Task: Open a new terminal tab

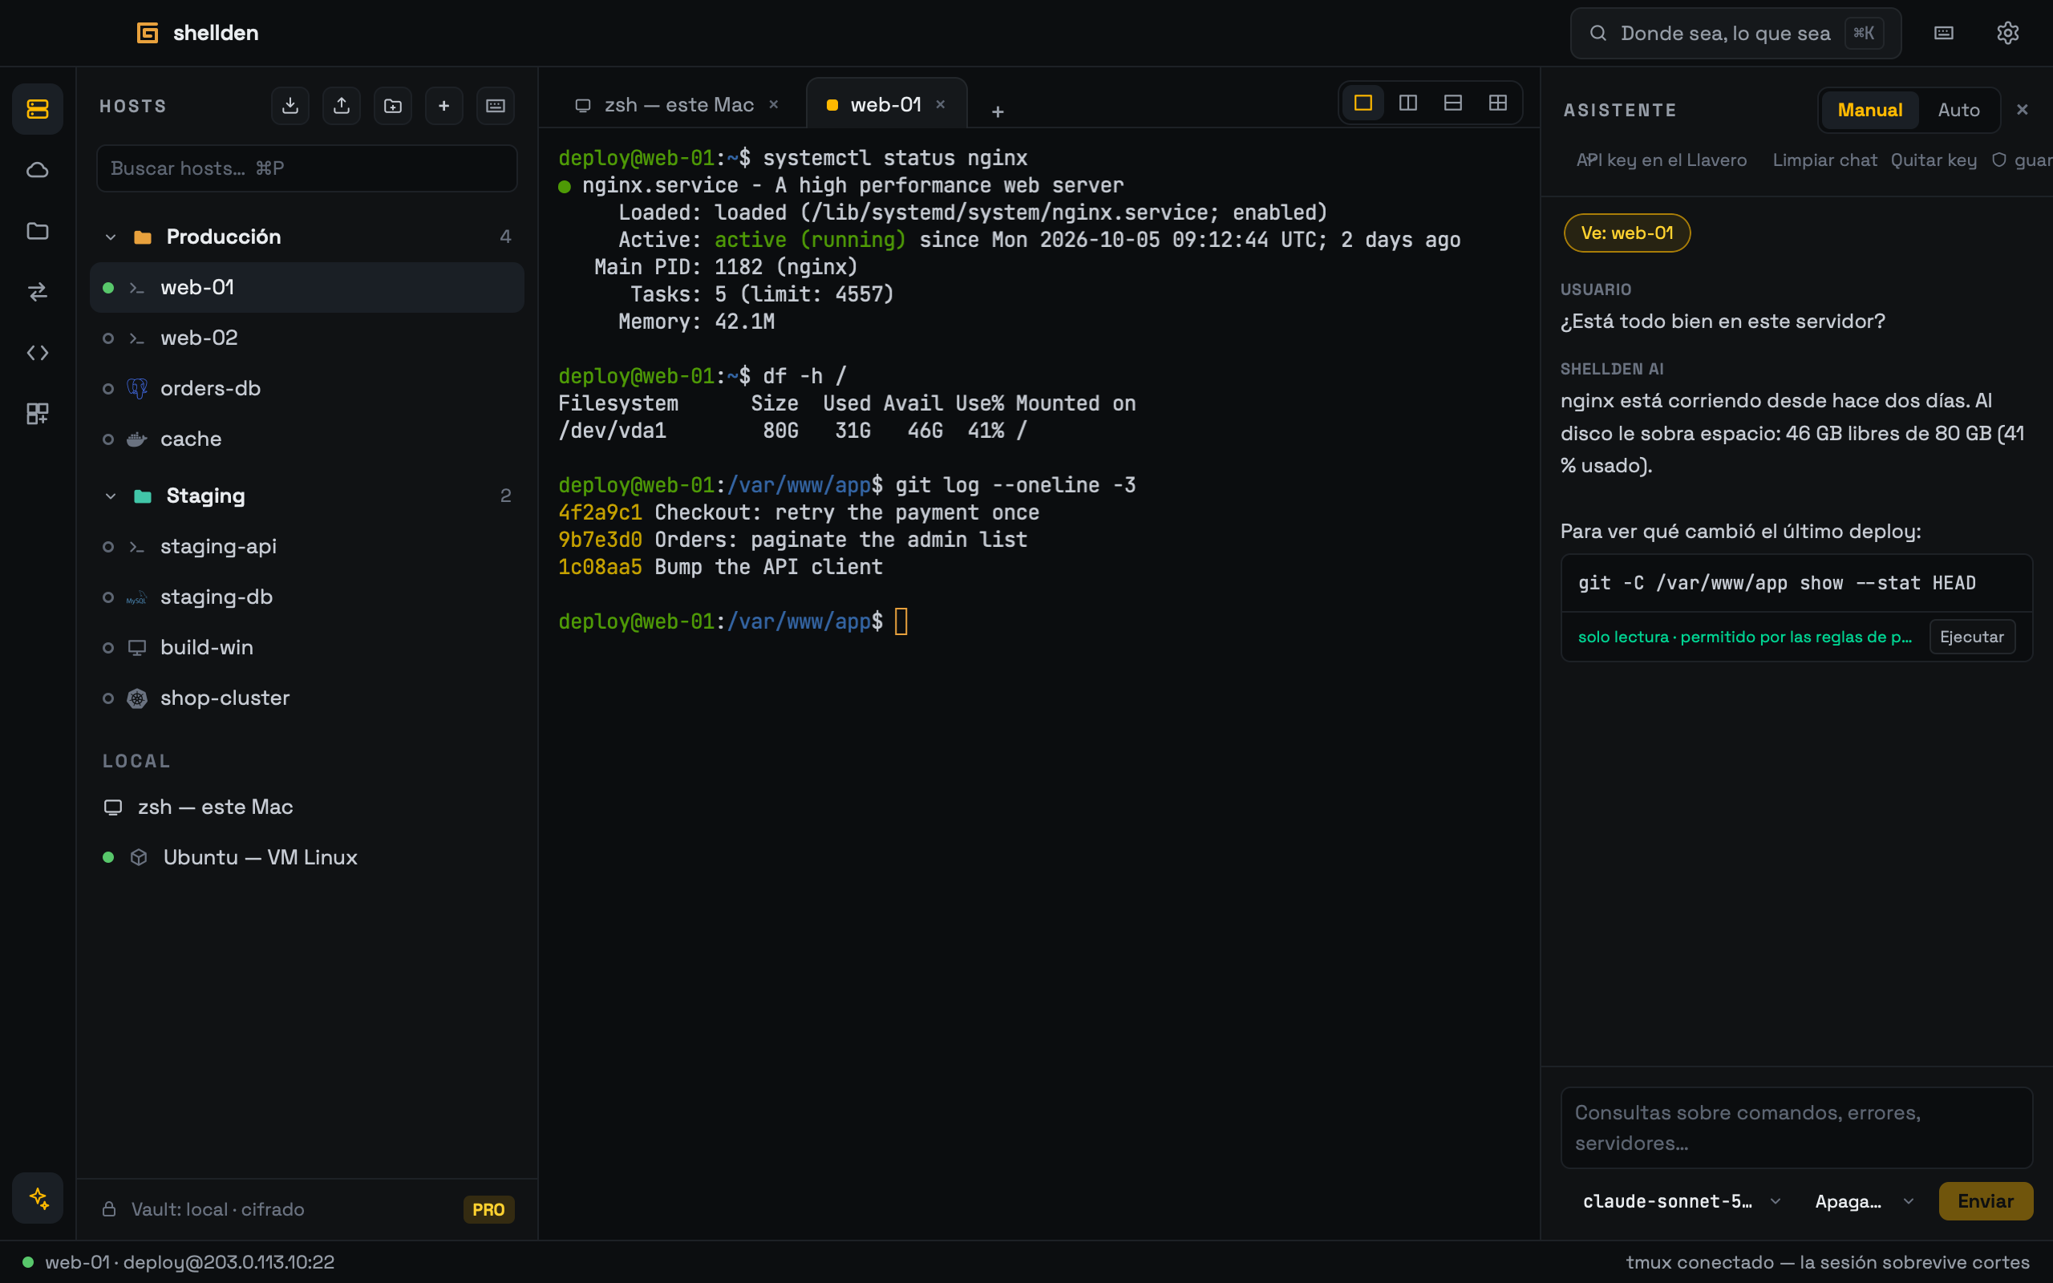Action: click(998, 111)
